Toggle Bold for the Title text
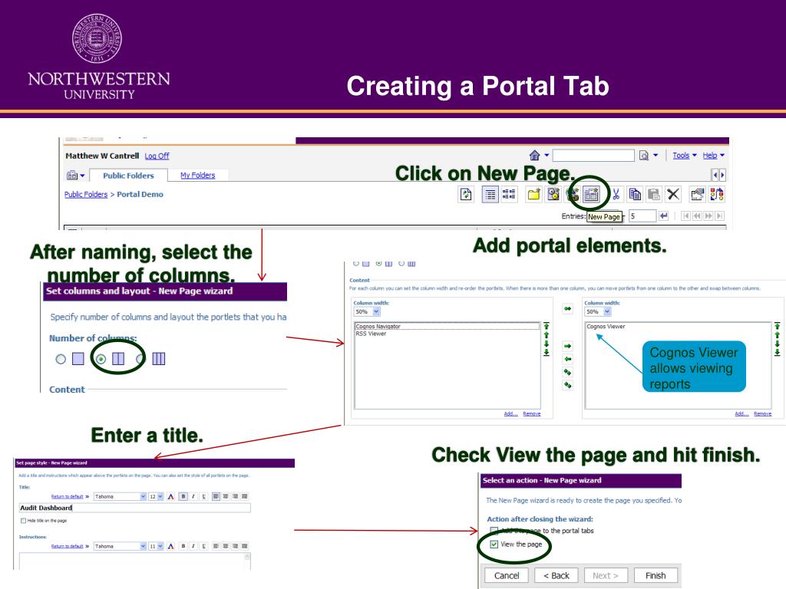The height and width of the screenshot is (589, 786). [183, 496]
